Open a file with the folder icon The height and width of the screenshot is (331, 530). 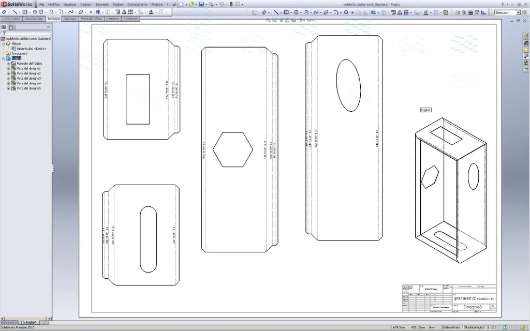(x=192, y=4)
